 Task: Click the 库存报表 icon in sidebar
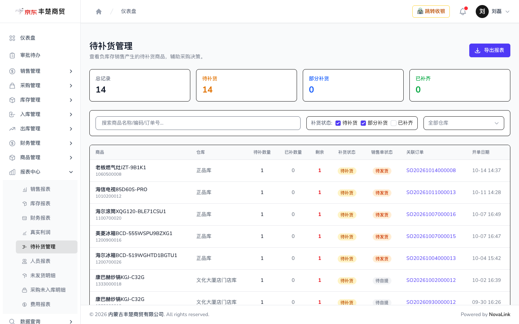click(25, 204)
